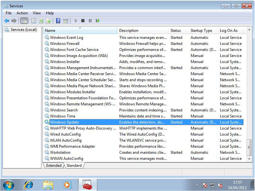Sort by the Log On As column header

coord(230,30)
